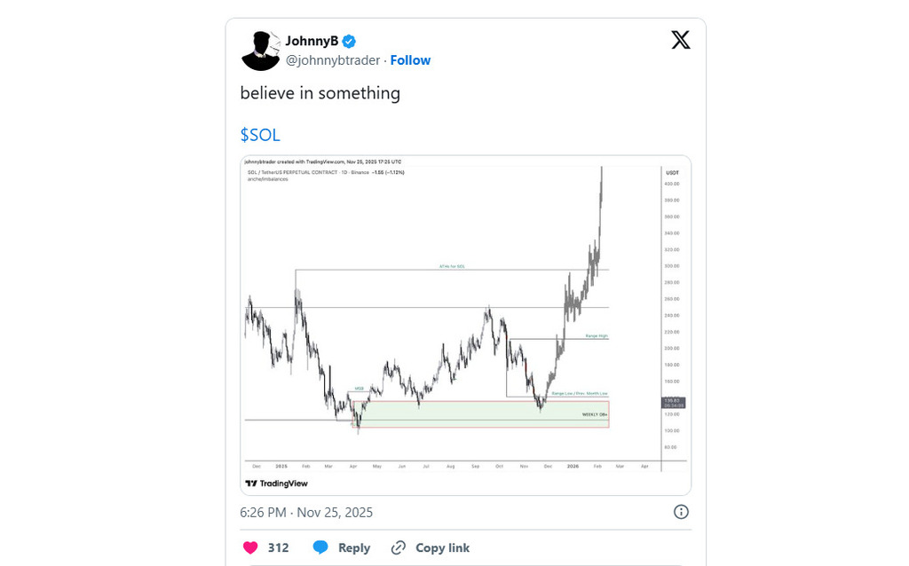Click the "believe in something" tweet text
Viewport: 909px width, 566px height.
point(320,93)
